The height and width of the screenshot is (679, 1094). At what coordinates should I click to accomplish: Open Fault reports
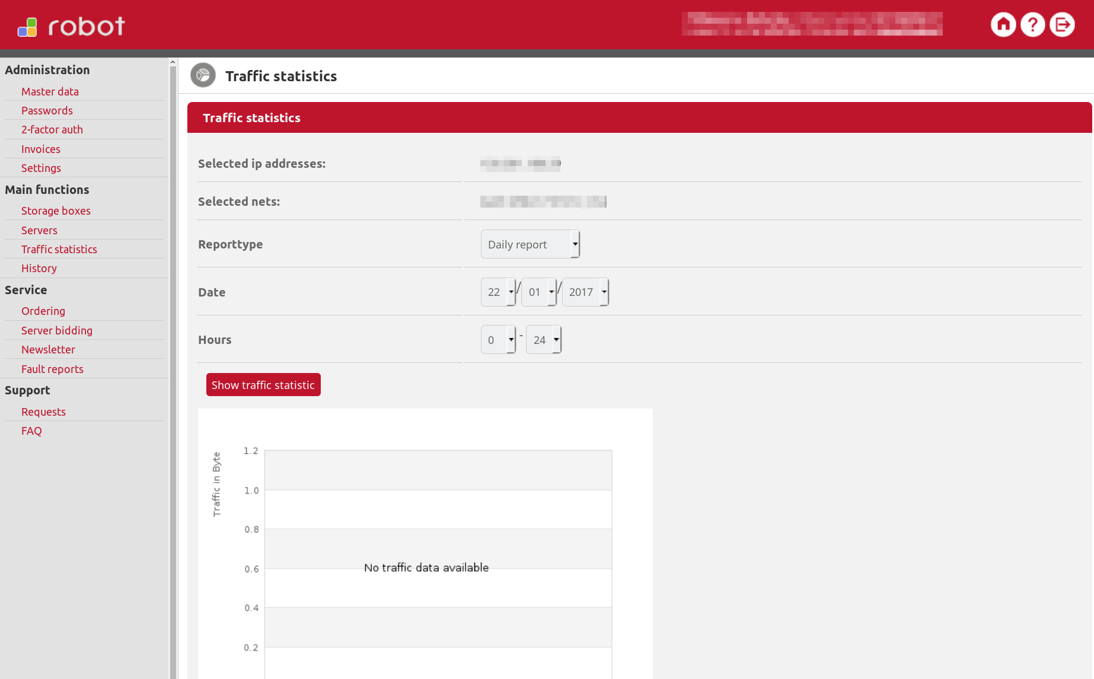pyautogui.click(x=52, y=369)
